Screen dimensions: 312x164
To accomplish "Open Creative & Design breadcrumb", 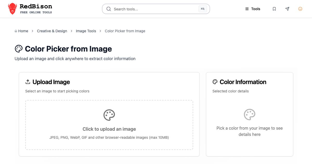I will click(52, 31).
